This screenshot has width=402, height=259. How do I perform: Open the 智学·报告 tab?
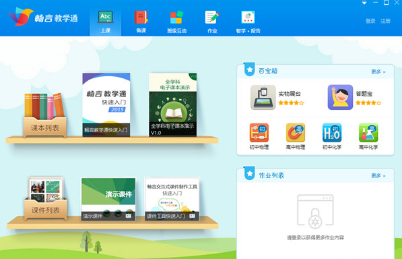pos(248,22)
